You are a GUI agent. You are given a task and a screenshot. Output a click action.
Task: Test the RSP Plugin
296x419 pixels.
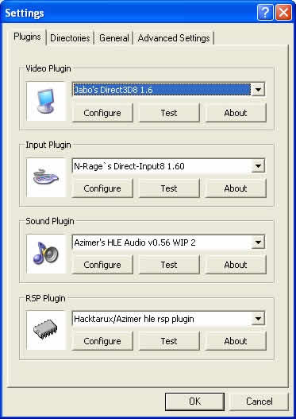coord(169,341)
